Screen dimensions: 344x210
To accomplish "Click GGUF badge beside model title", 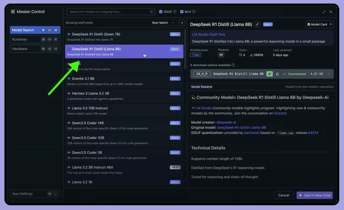I will click(x=268, y=24).
